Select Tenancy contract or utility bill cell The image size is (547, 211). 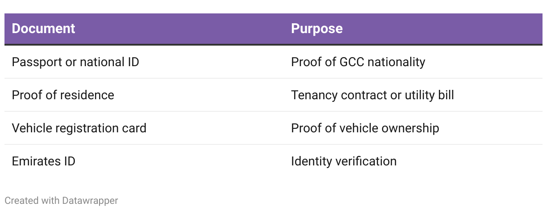click(373, 95)
